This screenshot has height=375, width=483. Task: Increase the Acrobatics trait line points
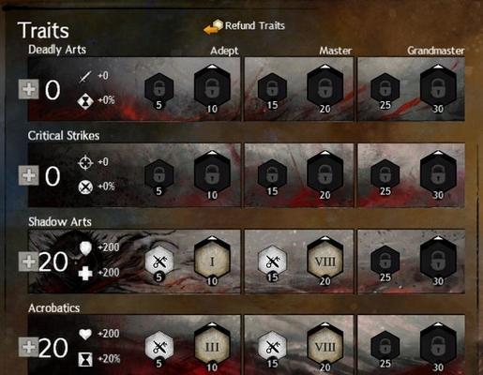pos(28,347)
